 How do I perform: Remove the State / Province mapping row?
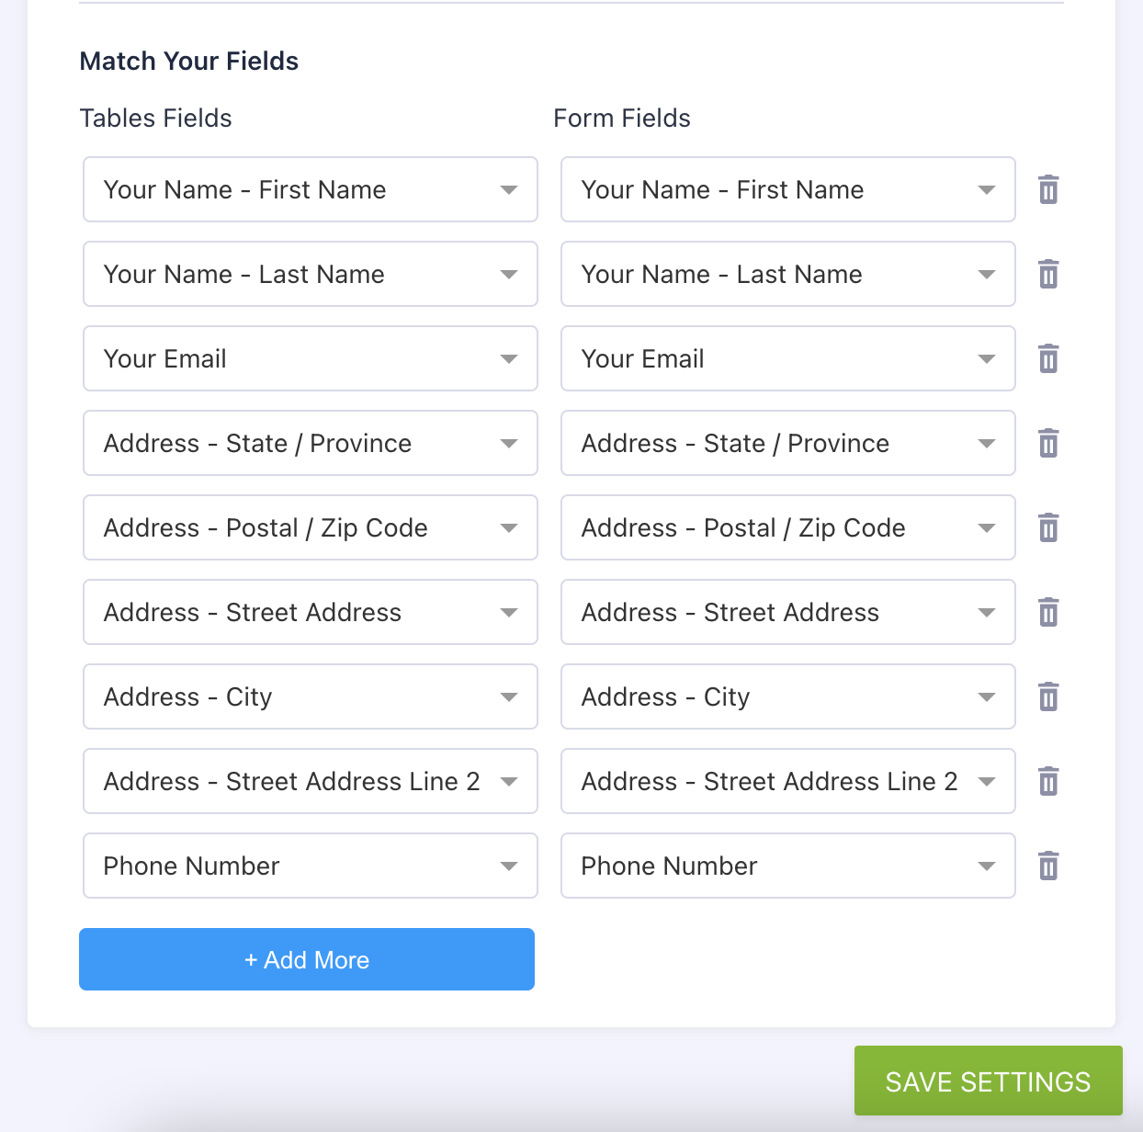pyautogui.click(x=1048, y=444)
